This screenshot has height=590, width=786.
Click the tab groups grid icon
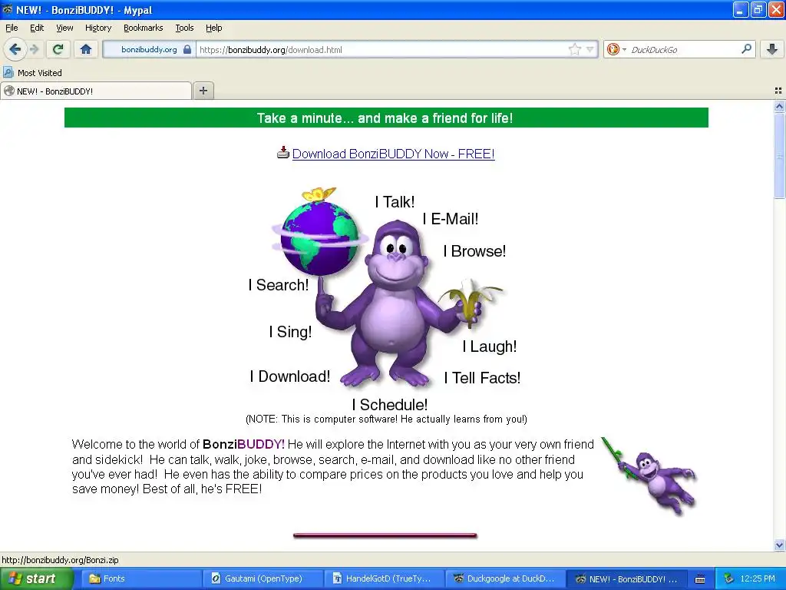click(x=778, y=91)
